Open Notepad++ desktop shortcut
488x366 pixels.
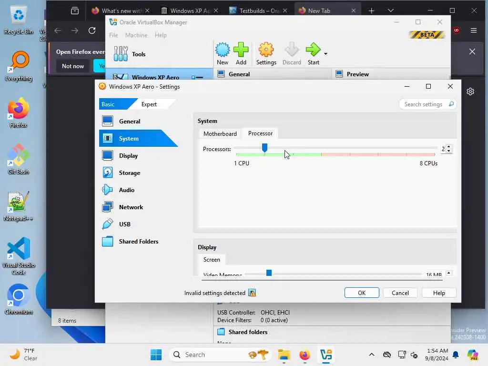point(19,206)
